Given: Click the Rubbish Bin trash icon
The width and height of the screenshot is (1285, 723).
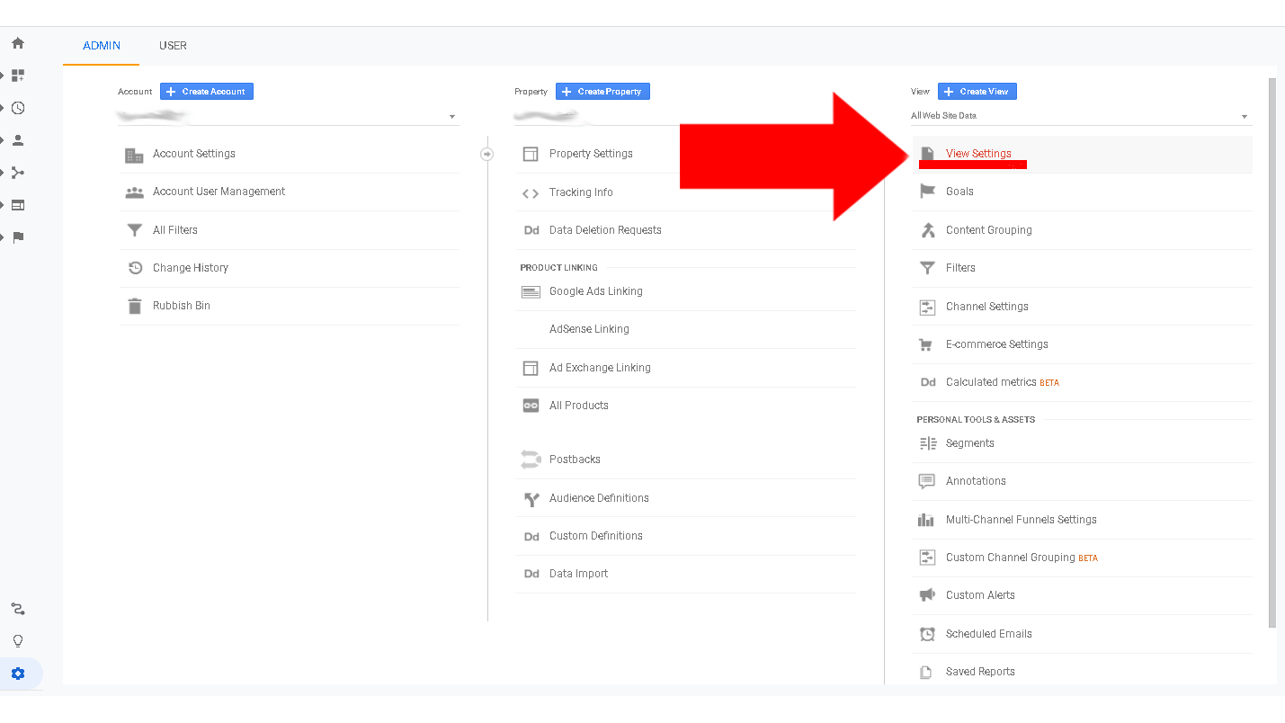Looking at the screenshot, I should click(x=135, y=306).
